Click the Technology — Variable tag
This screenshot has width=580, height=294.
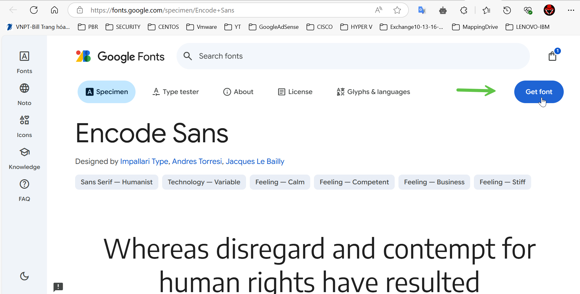[204, 182]
